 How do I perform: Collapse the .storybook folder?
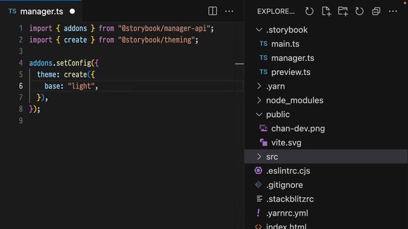[x=259, y=30]
